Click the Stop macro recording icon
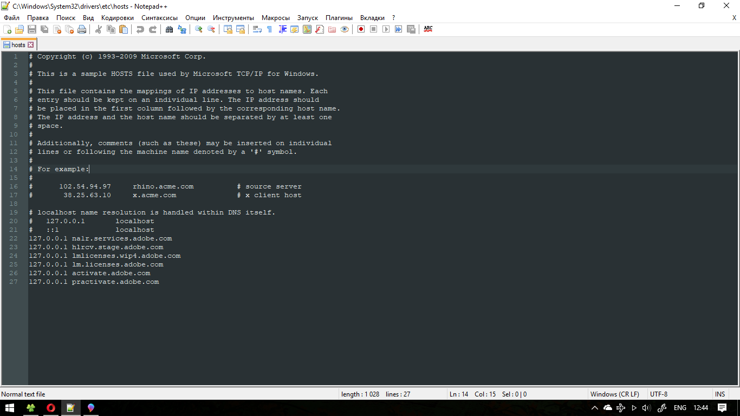 click(373, 29)
